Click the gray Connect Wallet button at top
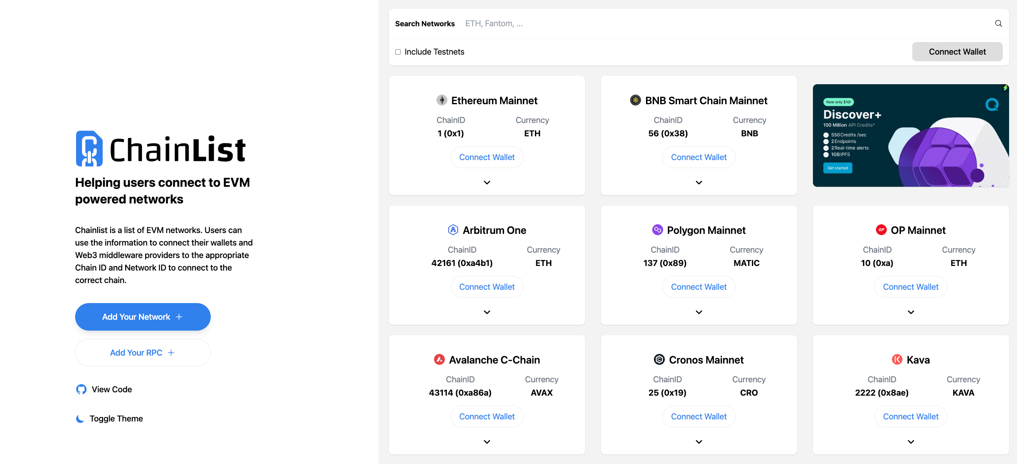The width and height of the screenshot is (1017, 464). [957, 52]
